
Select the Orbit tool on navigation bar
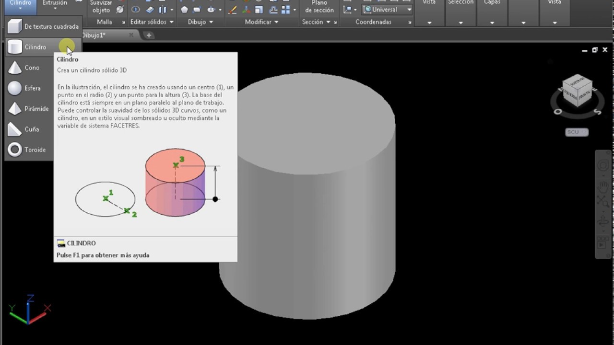click(x=603, y=222)
